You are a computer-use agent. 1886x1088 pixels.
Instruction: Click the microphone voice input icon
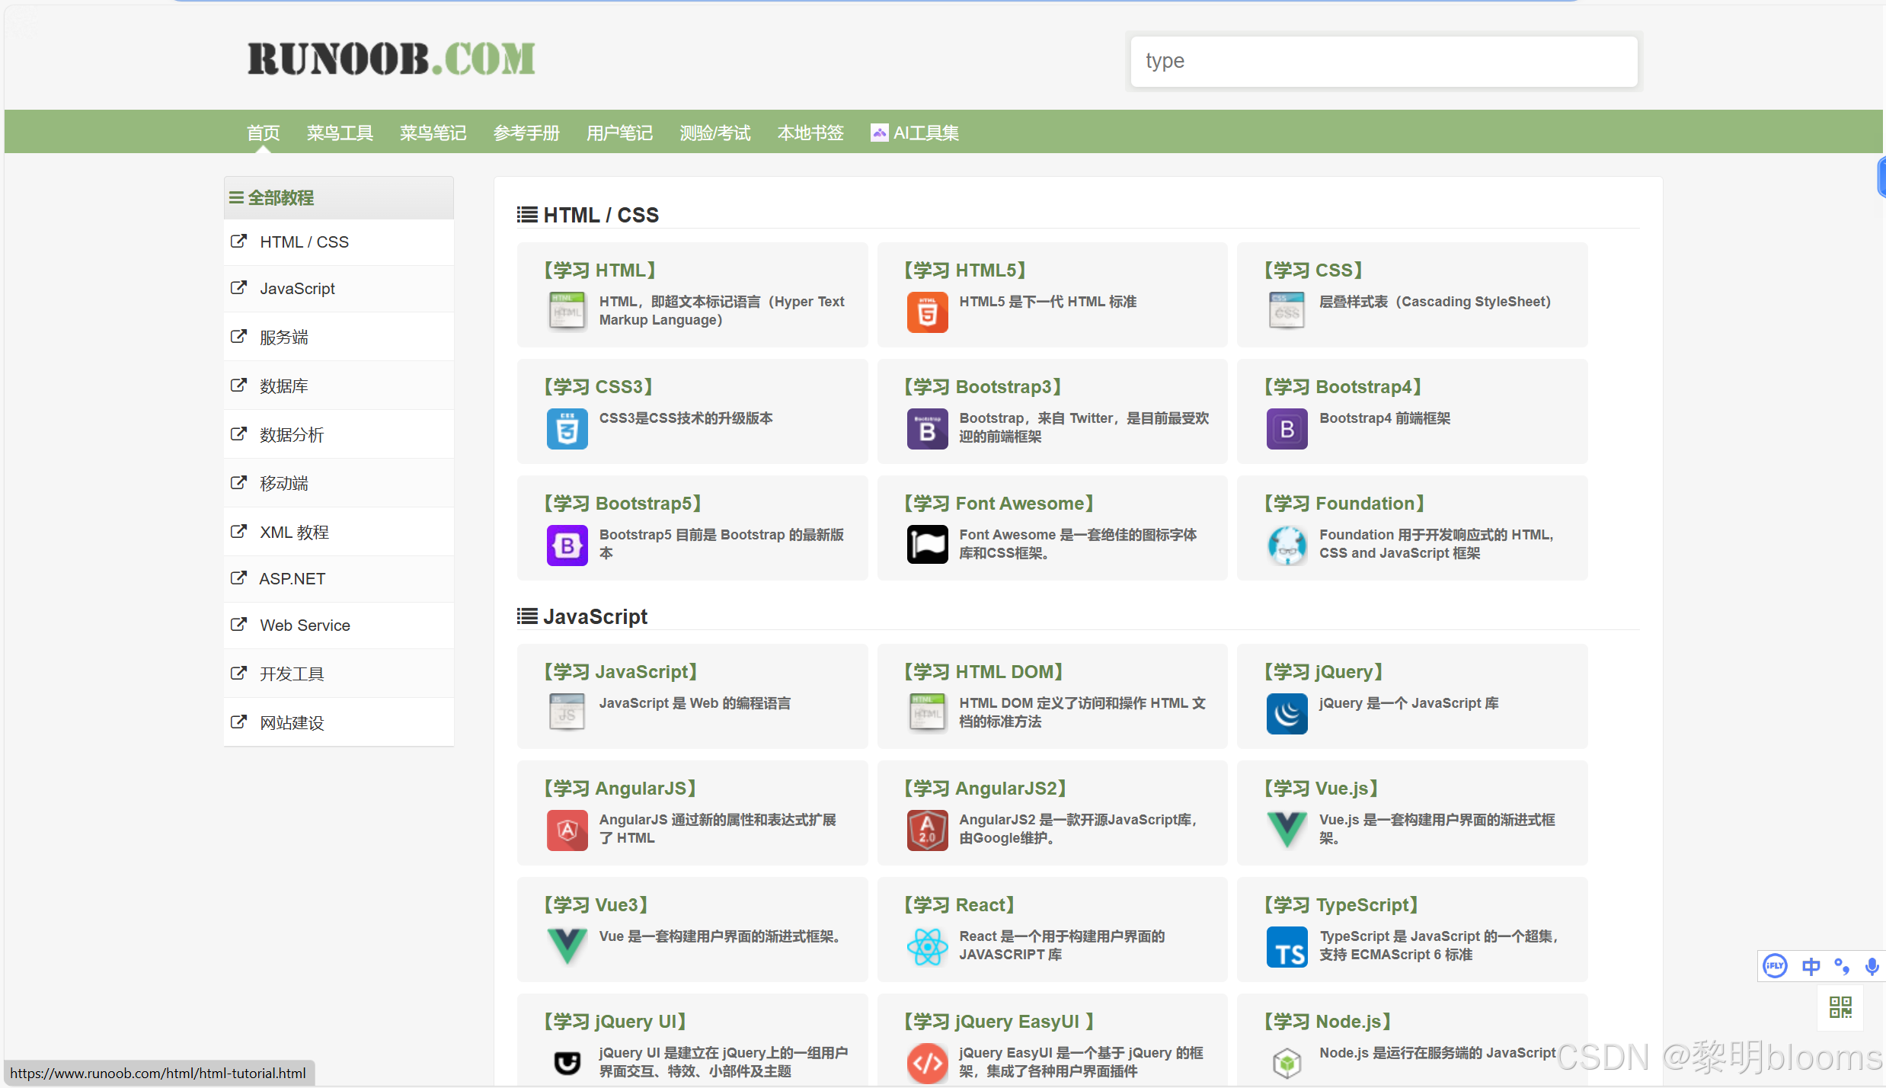(1872, 966)
